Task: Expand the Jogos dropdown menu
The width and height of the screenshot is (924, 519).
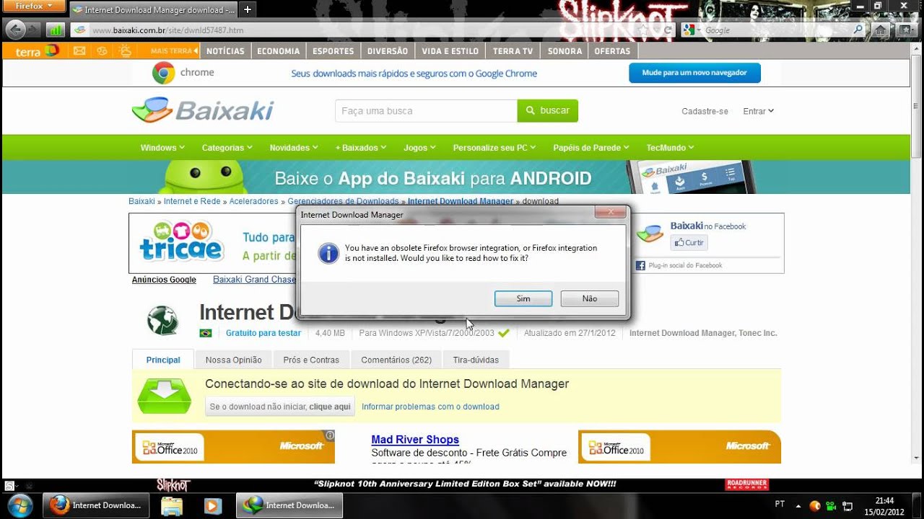Action: (419, 148)
